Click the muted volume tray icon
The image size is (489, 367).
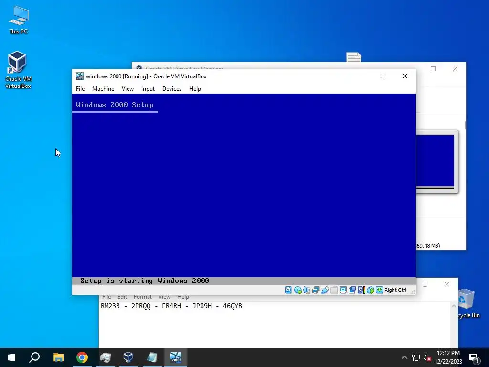(427, 357)
